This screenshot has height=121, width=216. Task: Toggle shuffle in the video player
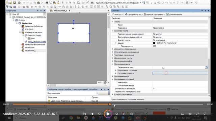[84, 114]
